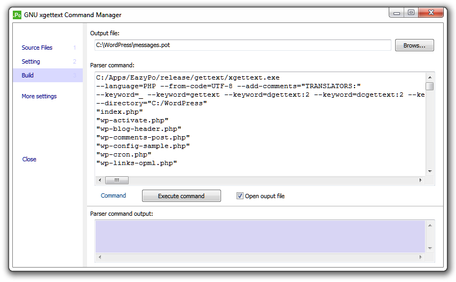Click up arrow of parser command scrollbar
The width and height of the screenshot is (456, 282).
pos(430,77)
